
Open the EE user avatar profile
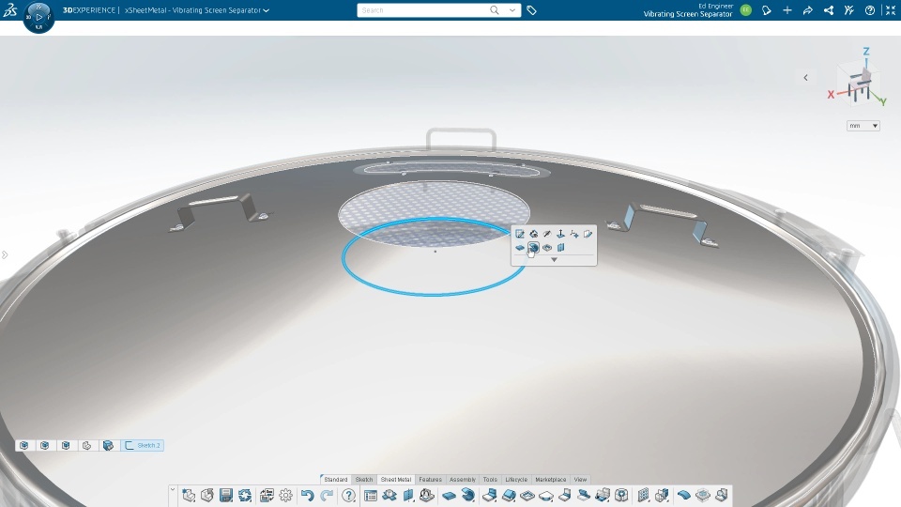point(746,9)
